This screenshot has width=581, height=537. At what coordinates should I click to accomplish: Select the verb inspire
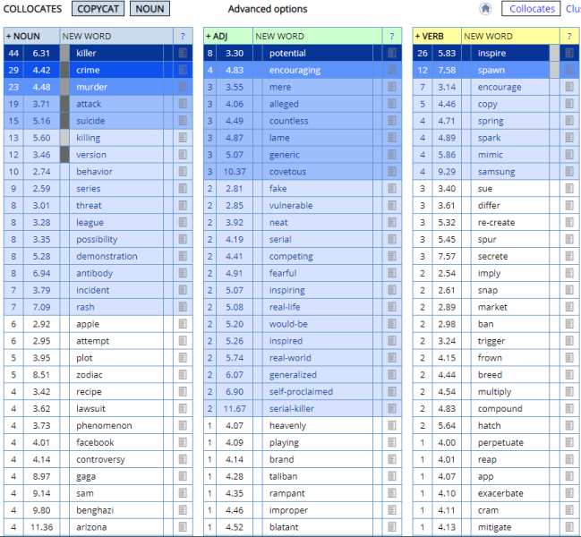click(x=491, y=53)
